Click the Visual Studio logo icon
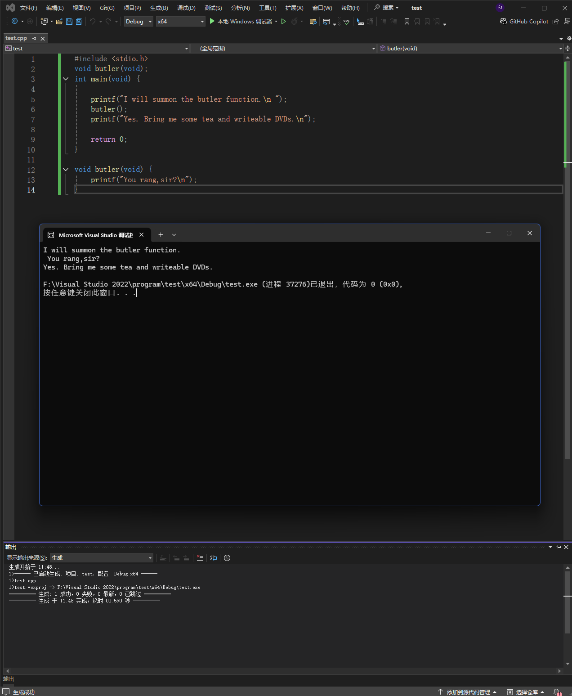The width and height of the screenshot is (572, 696). coord(10,8)
